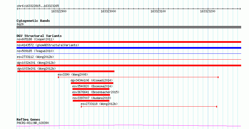Image resolution: width=249 pixels, height=129 pixels.
Task: Open the nsv3397007 (Audano2019) label
Action: pyautogui.click(x=92, y=98)
